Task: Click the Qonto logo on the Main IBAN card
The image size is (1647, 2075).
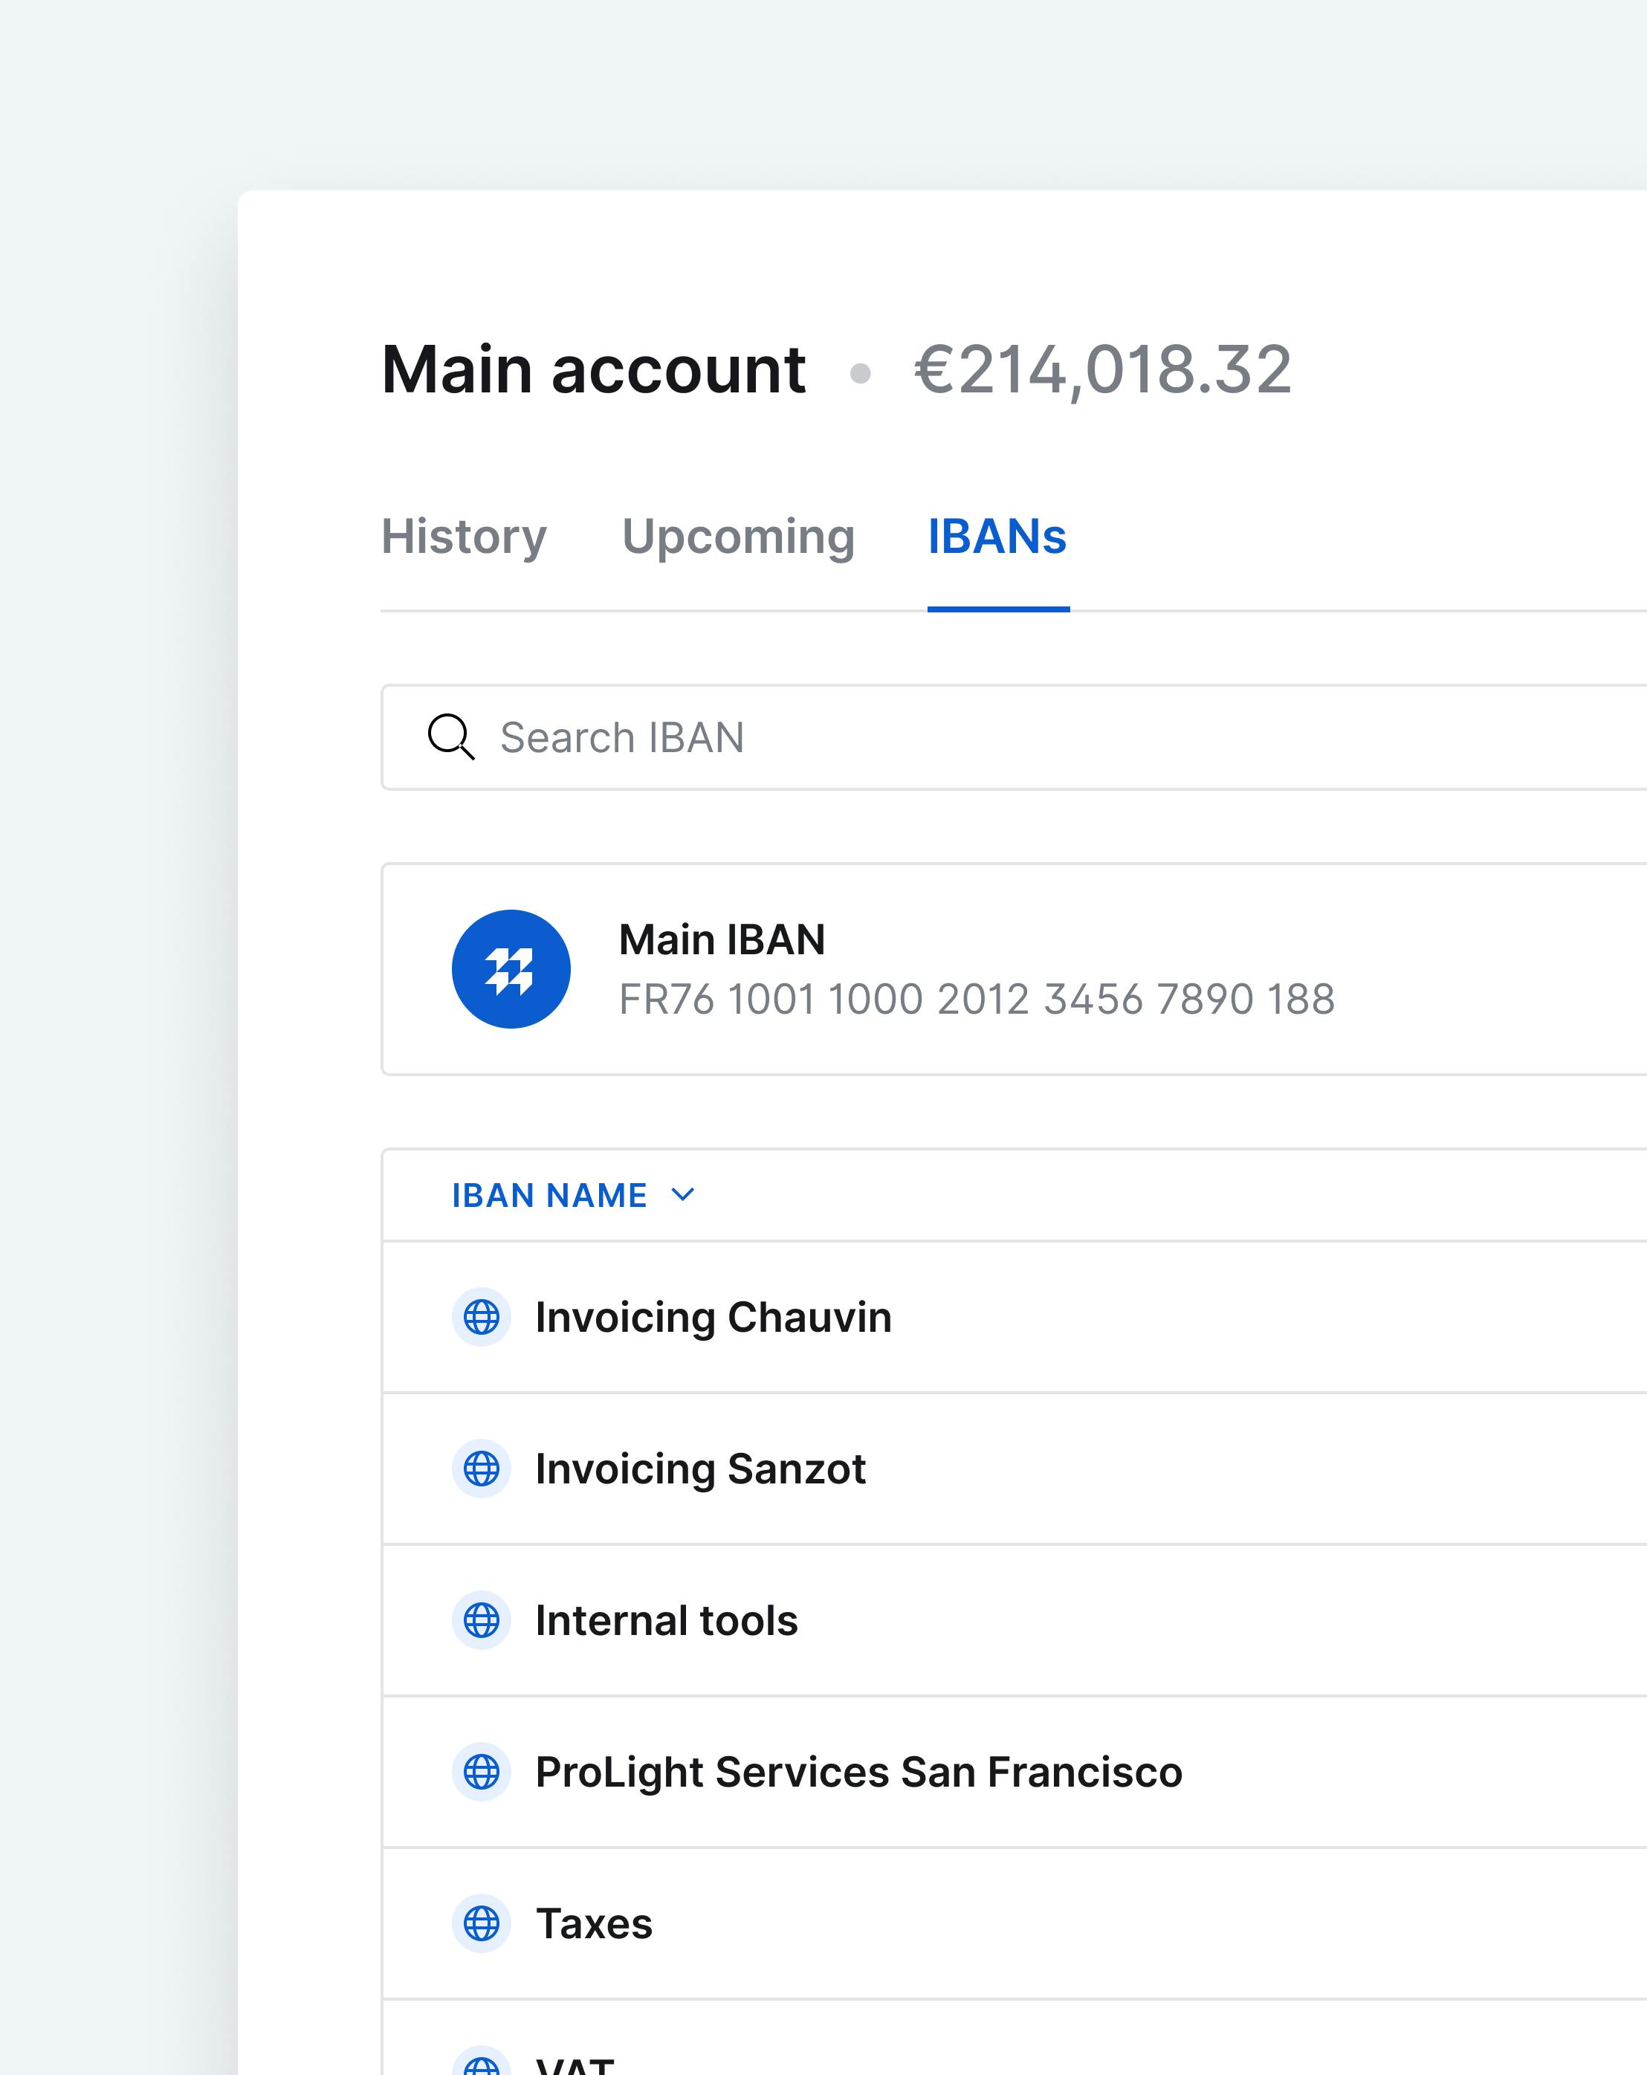Action: pos(512,969)
